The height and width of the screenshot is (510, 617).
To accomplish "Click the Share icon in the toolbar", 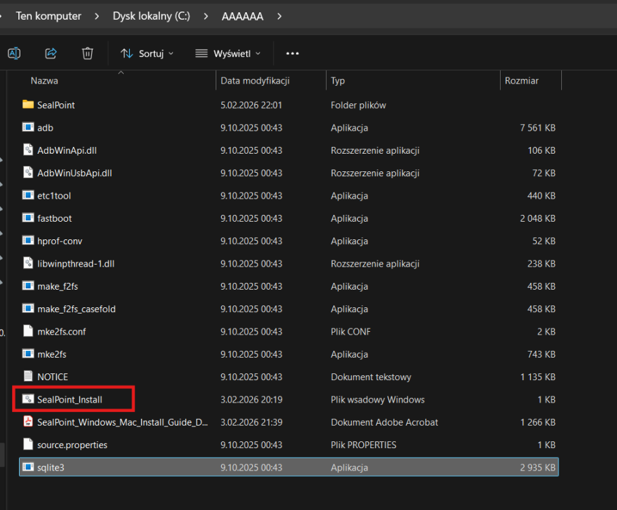I will coord(50,53).
